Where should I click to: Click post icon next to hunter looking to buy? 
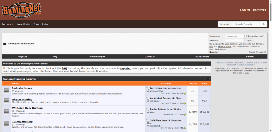click(148, 109)
